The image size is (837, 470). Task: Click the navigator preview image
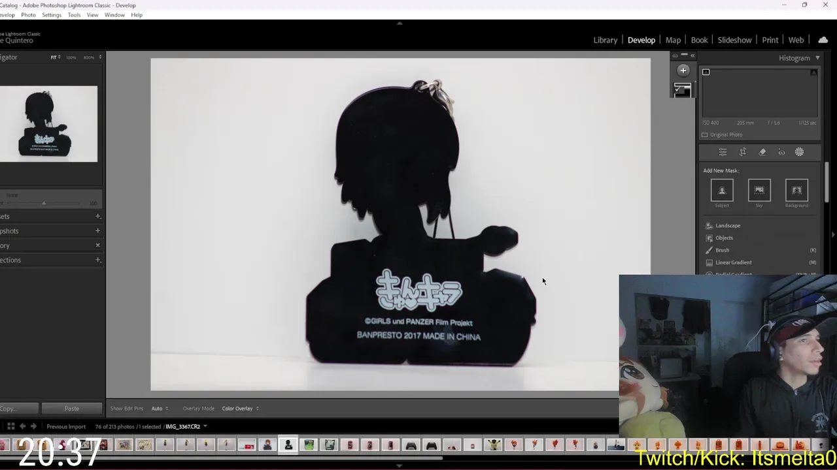click(48, 124)
